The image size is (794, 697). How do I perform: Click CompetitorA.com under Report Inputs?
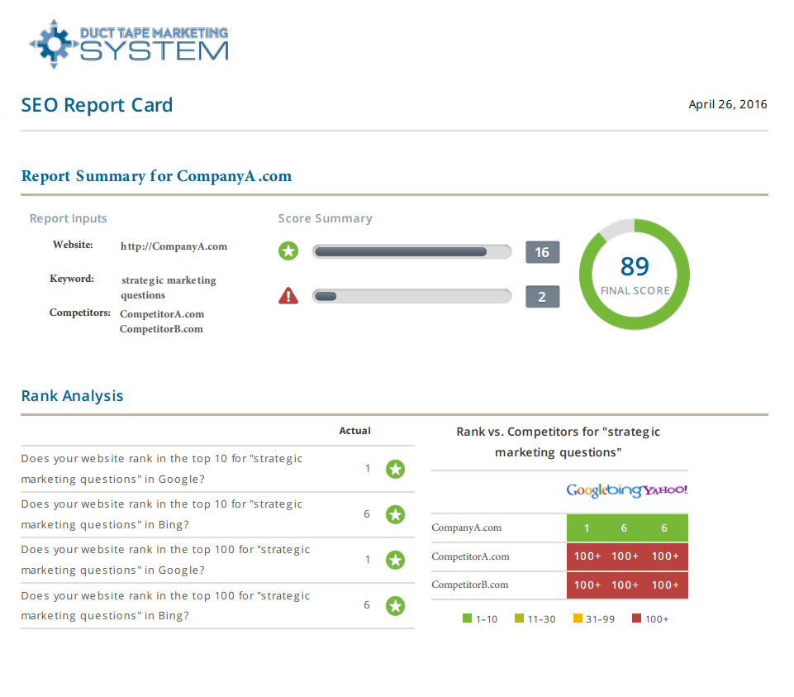[162, 314]
